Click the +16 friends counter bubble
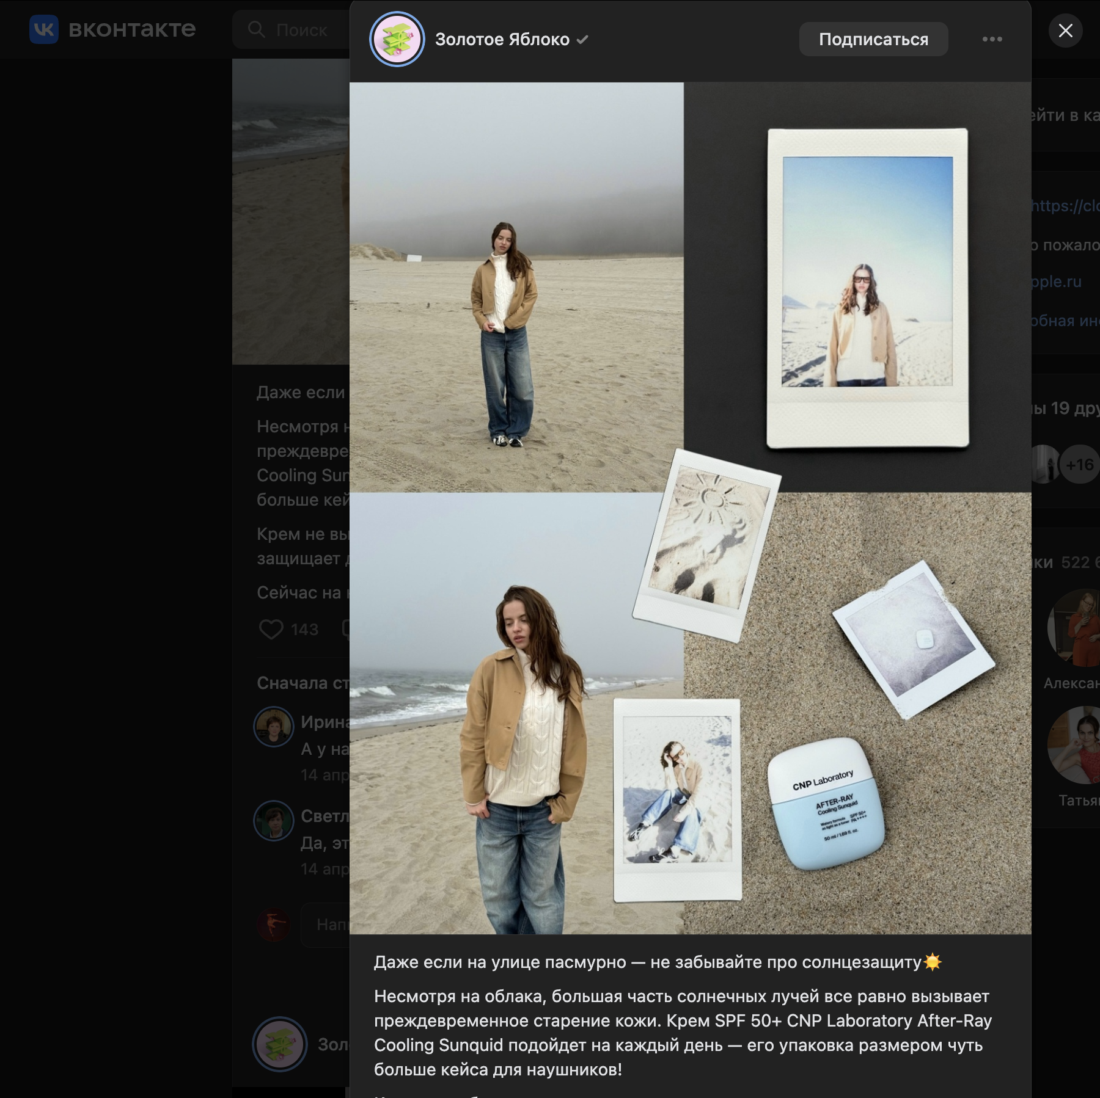This screenshot has height=1098, width=1100. coord(1079,465)
